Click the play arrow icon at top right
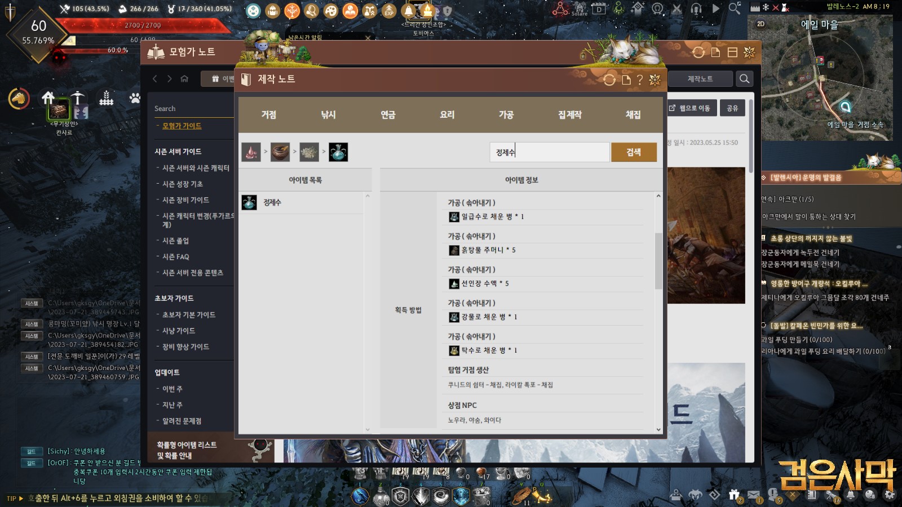Viewport: 902px width, 507px height. click(x=715, y=9)
